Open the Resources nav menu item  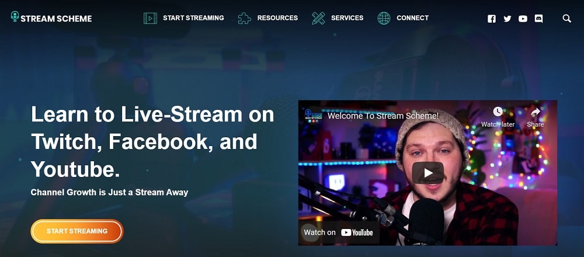pos(277,18)
